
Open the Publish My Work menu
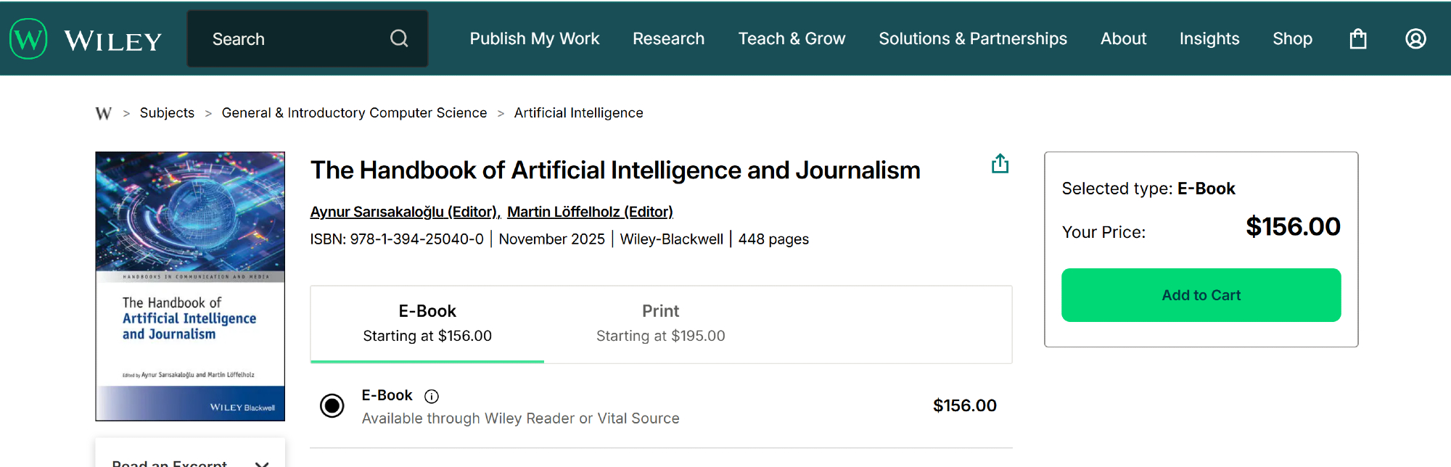(534, 38)
